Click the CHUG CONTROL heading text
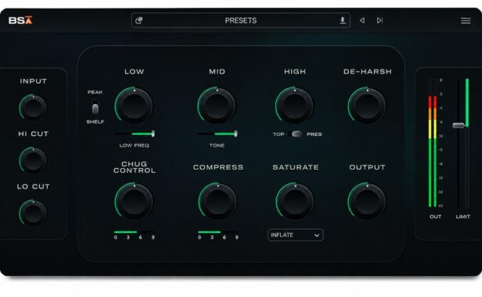Viewport: 482px width, 297px height. [135, 167]
